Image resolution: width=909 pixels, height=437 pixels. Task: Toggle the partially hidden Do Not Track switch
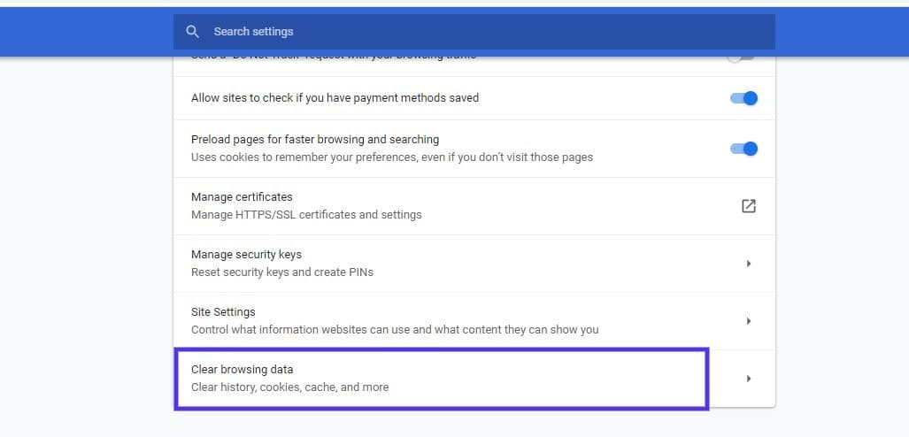pos(743,58)
